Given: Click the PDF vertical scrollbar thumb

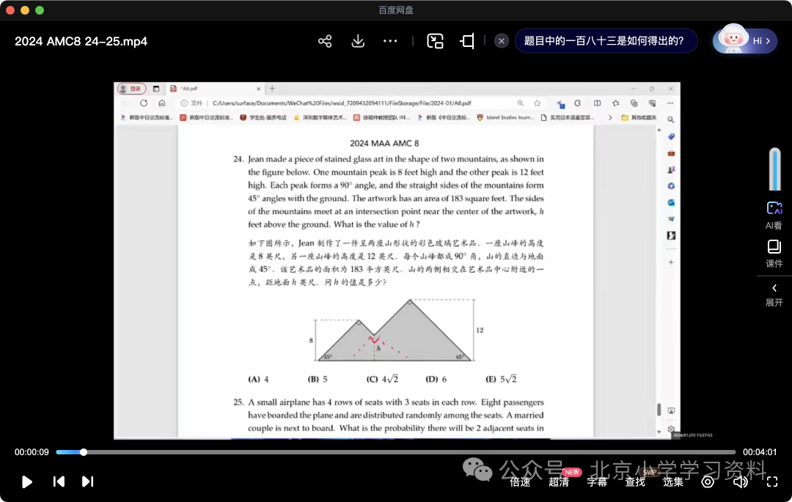Looking at the screenshot, I should tap(659, 409).
